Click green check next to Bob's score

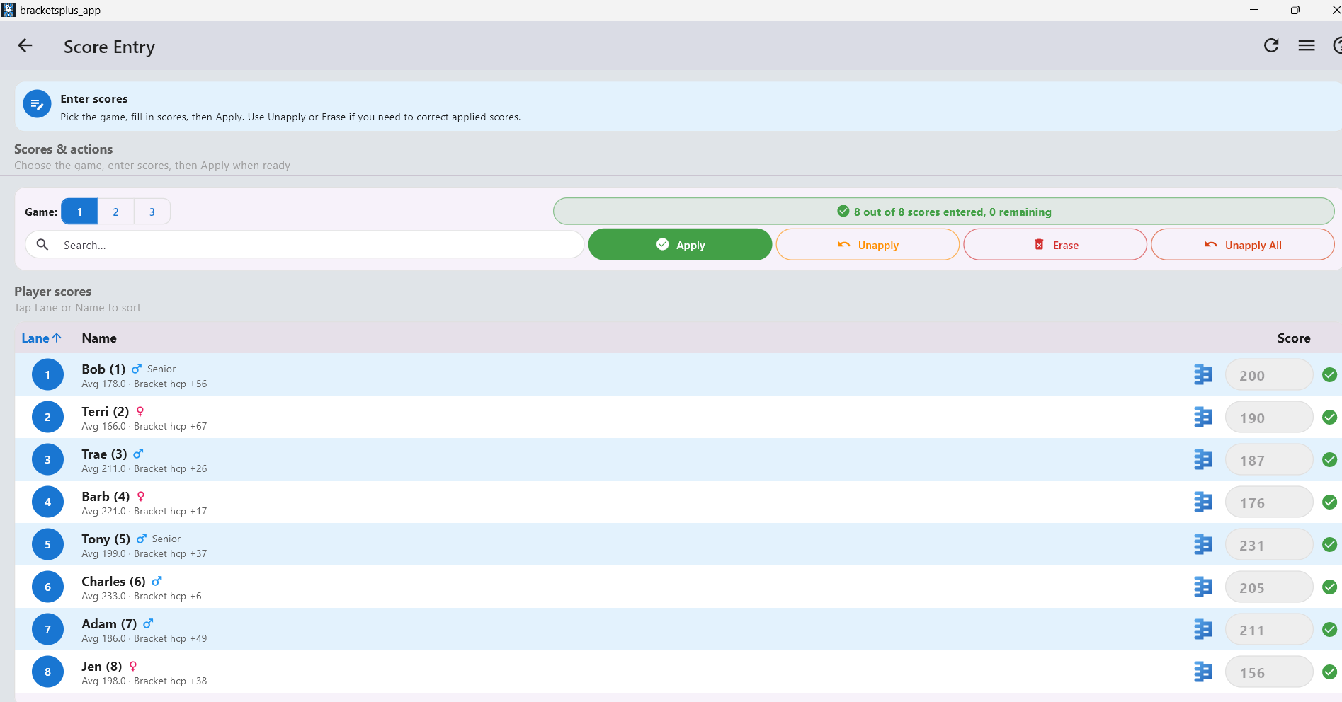point(1330,375)
